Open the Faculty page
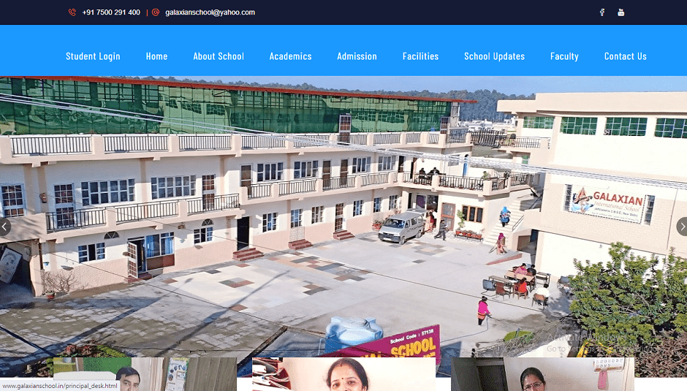The width and height of the screenshot is (687, 391). point(564,56)
